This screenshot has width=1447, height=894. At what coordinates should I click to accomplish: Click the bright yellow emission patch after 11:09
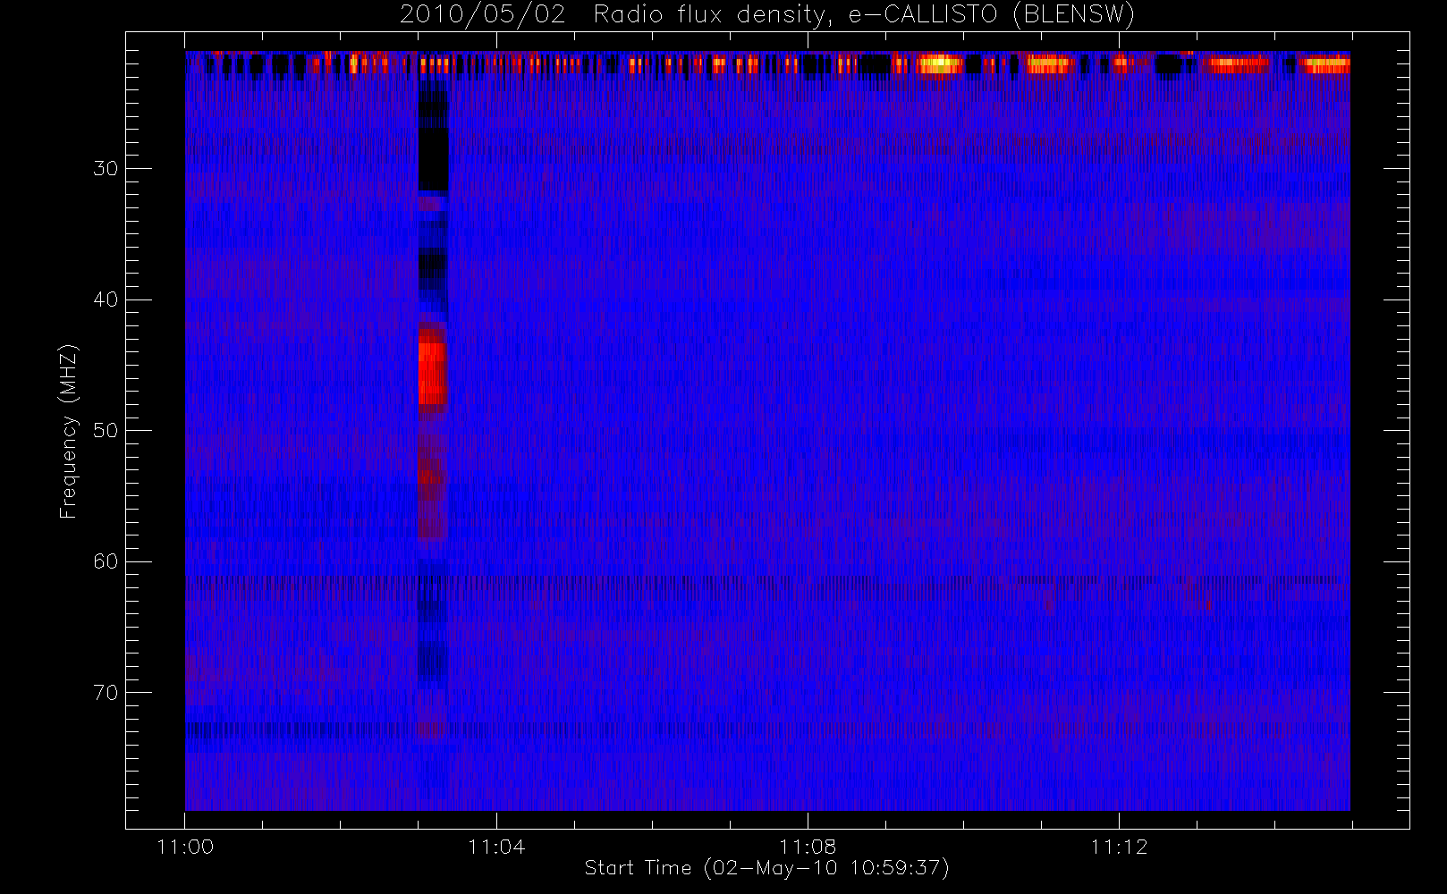[x=938, y=64]
